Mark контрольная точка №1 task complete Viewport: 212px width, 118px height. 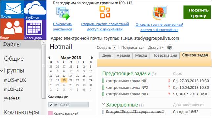103,81
